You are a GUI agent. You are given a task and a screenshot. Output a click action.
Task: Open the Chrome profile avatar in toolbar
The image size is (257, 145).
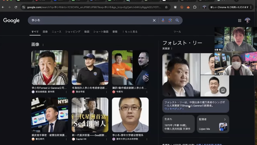pyautogui.click(x=204, y=7)
